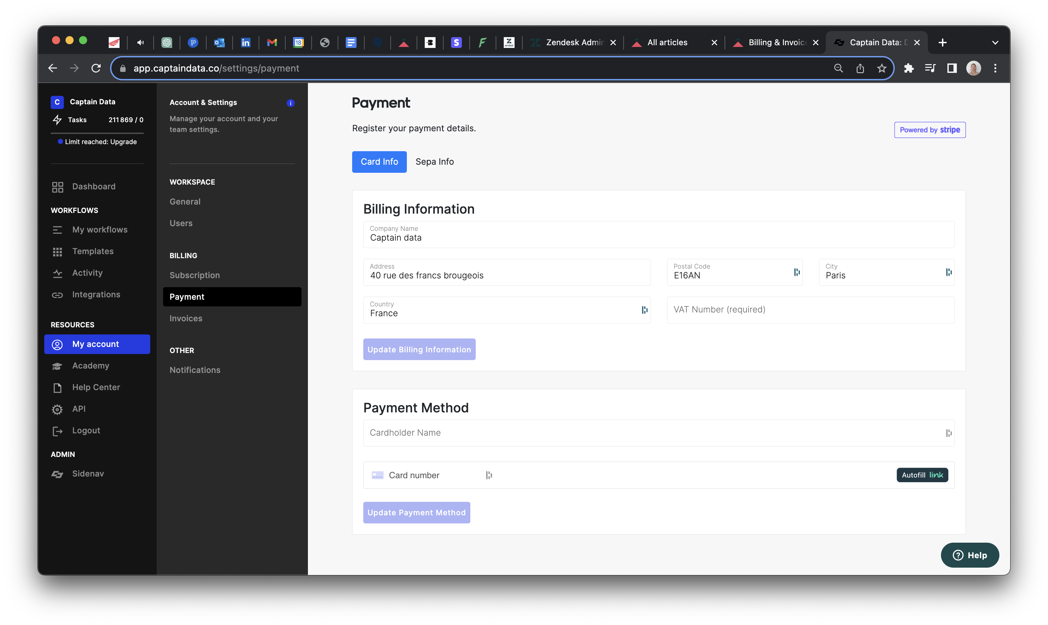Click the Powered by stripe badge

pyautogui.click(x=929, y=130)
